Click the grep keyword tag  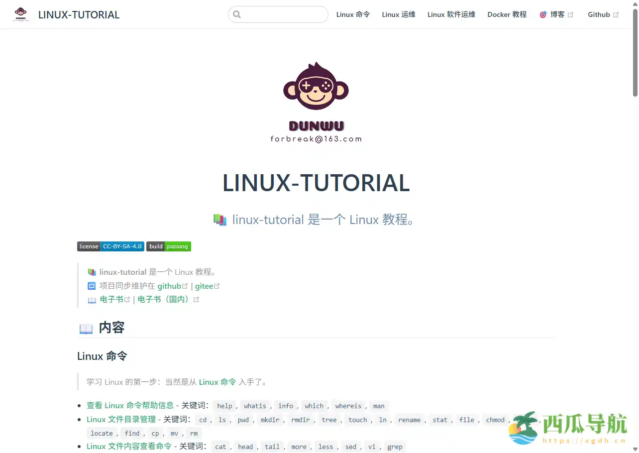[395, 447]
